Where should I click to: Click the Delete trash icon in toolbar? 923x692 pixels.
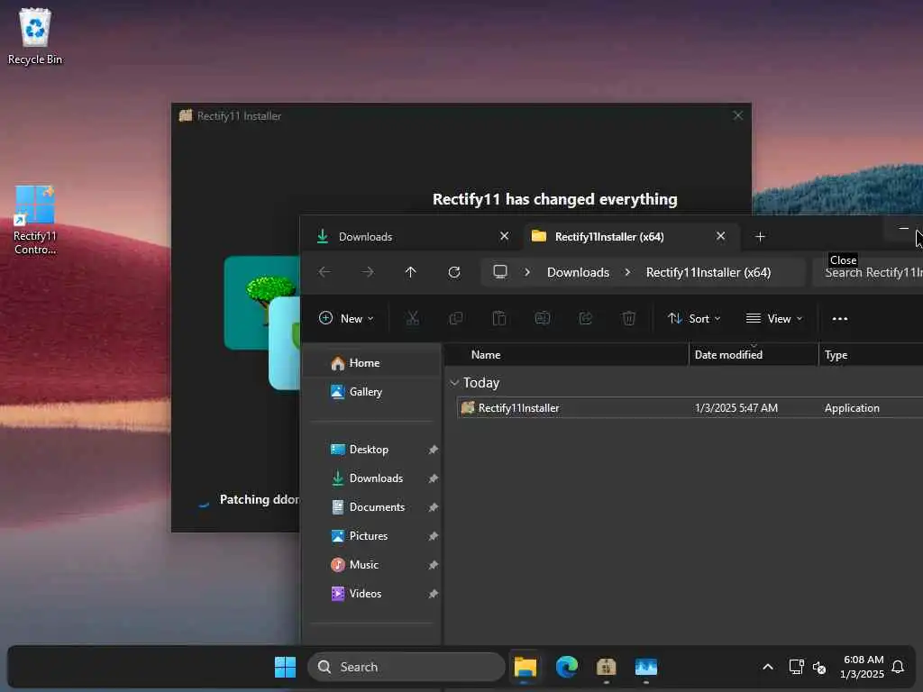coord(628,318)
